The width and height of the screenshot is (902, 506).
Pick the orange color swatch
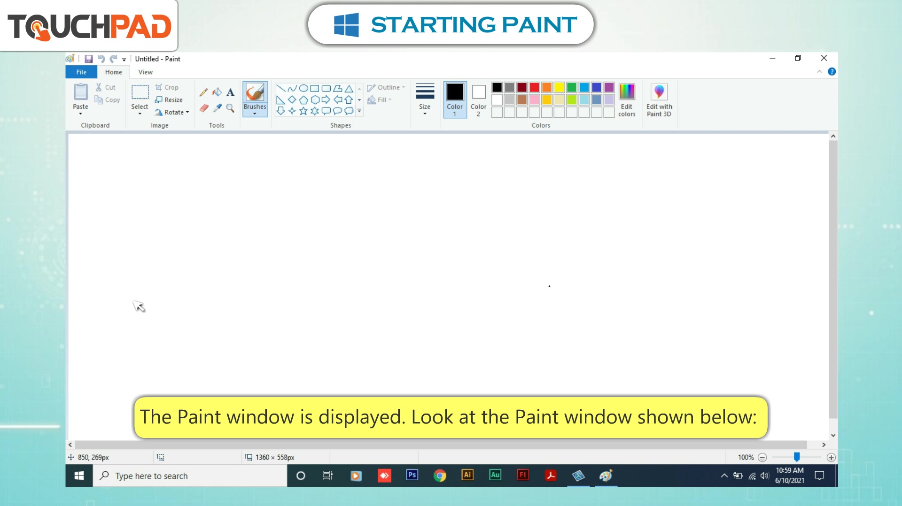[547, 87]
